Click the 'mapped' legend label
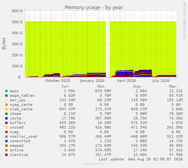188x168 pixels. pyautogui.click(x=17, y=146)
